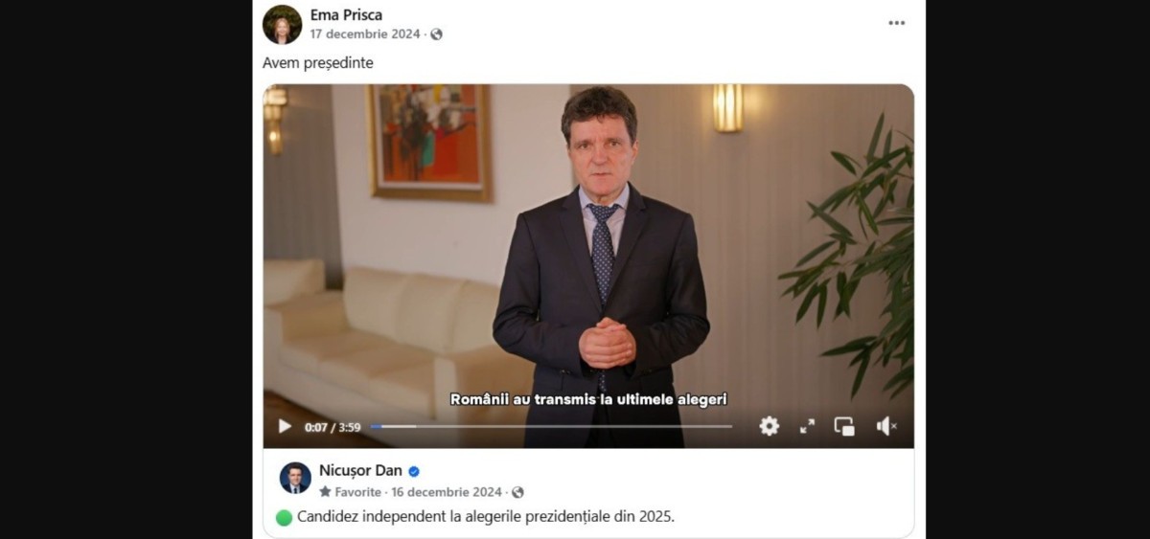The image size is (1150, 539).
Task: Open the 'Candidez independent' post text
Action: coord(486,517)
